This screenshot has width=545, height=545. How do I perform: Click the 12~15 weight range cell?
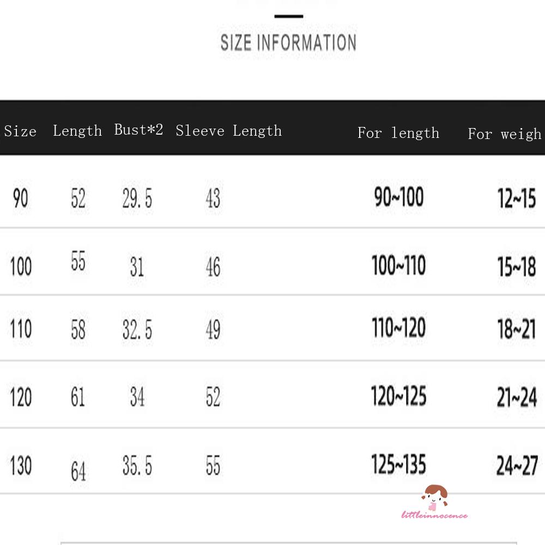pyautogui.click(x=516, y=199)
